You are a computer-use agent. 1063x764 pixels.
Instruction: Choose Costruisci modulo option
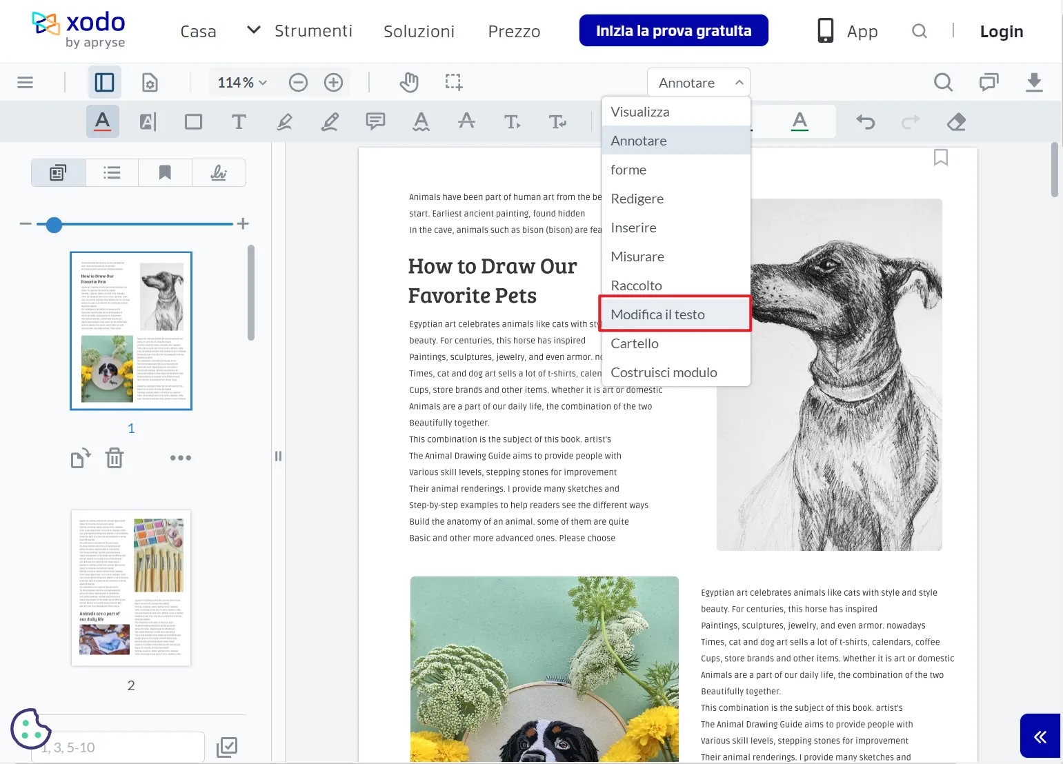(676, 372)
